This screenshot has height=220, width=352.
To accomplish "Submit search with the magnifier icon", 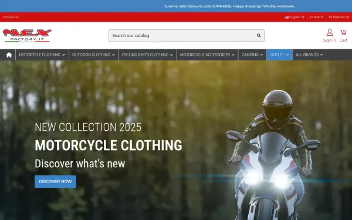I will [259, 35].
